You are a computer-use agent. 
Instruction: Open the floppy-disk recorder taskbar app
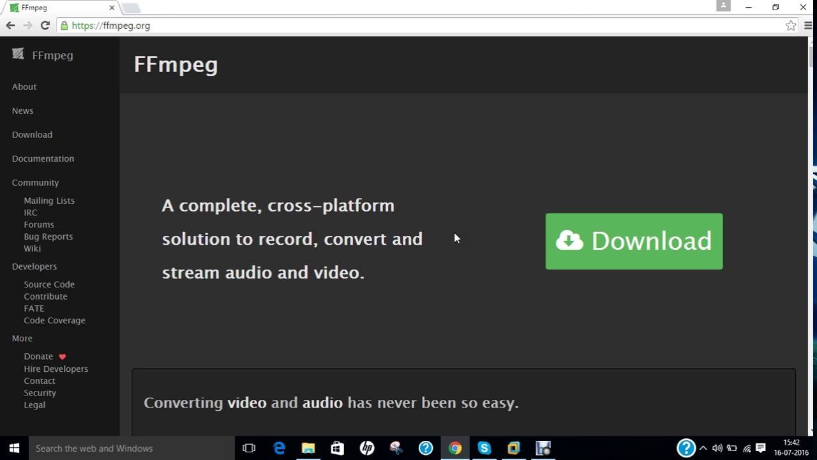click(543, 448)
